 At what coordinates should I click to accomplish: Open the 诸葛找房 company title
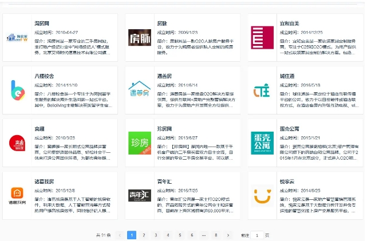tap(44, 181)
